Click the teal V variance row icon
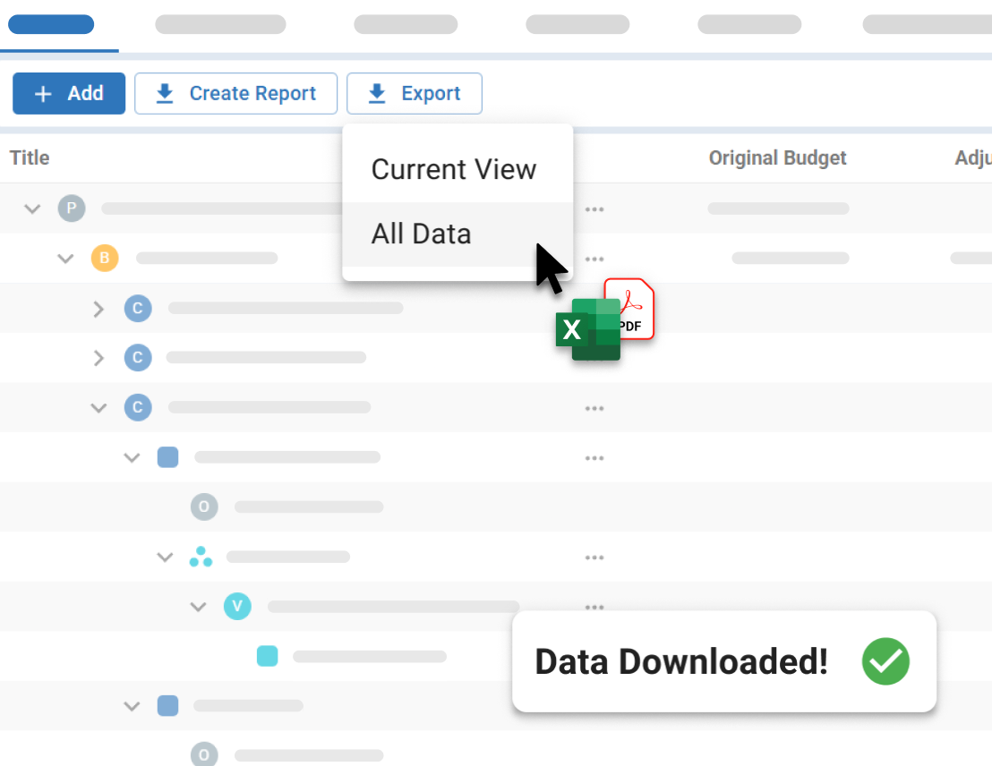Screen dimensions: 992x766 click(x=237, y=606)
